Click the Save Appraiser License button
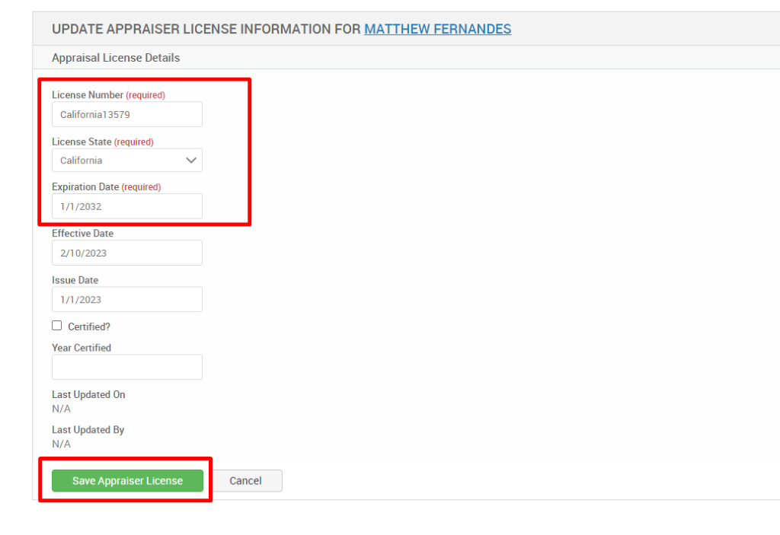The width and height of the screenshot is (780, 535). [x=126, y=480]
